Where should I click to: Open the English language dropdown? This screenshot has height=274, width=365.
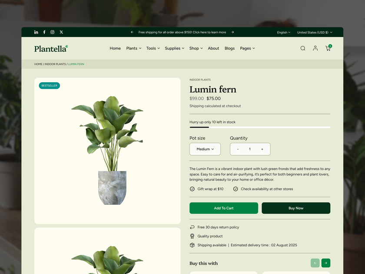tap(283, 32)
